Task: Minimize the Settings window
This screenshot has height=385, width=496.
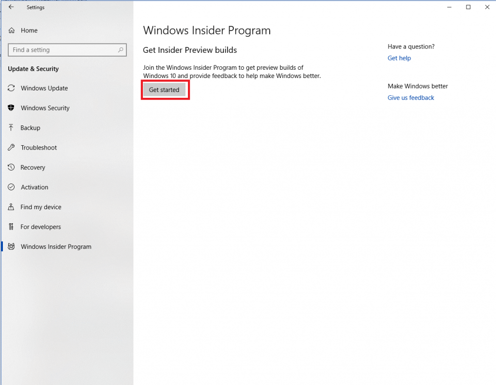Action: pyautogui.click(x=449, y=7)
